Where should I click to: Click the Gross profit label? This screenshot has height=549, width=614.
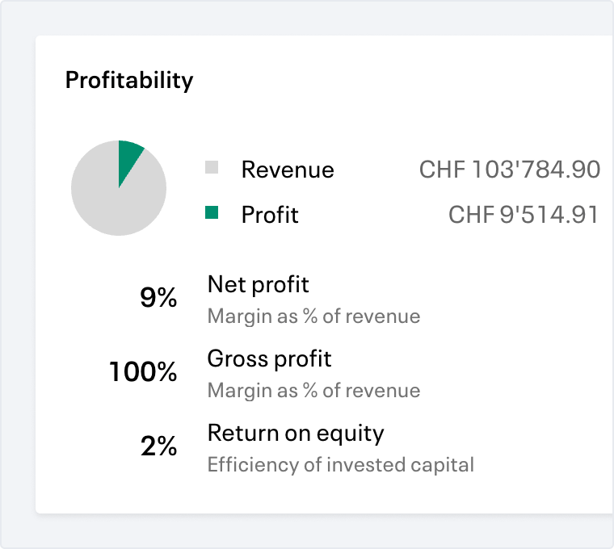pyautogui.click(x=269, y=358)
